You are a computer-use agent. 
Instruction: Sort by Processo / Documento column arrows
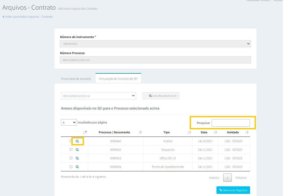click(140, 132)
